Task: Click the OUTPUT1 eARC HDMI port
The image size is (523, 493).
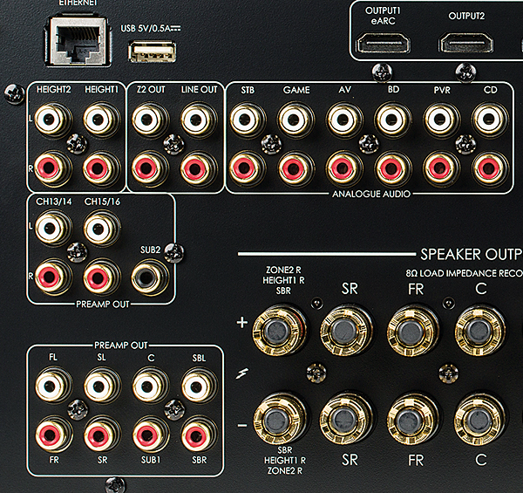Action: click(384, 44)
